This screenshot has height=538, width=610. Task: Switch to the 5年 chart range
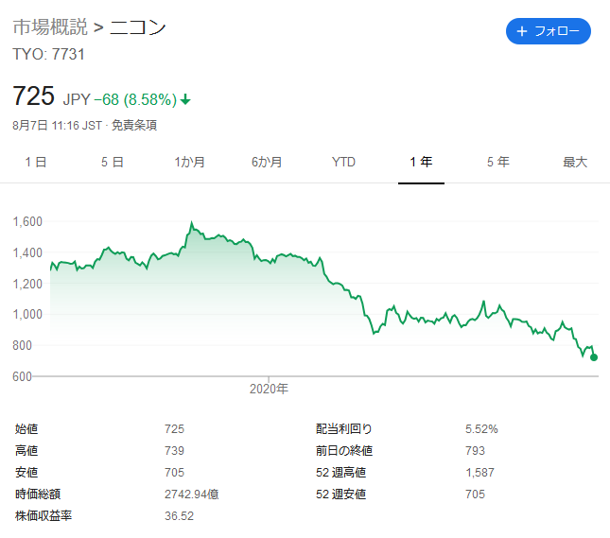497,163
